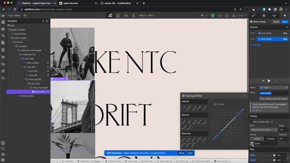Collapse the work_img-flex tree node
Viewport: 290px width, 163px height.
(25, 80)
